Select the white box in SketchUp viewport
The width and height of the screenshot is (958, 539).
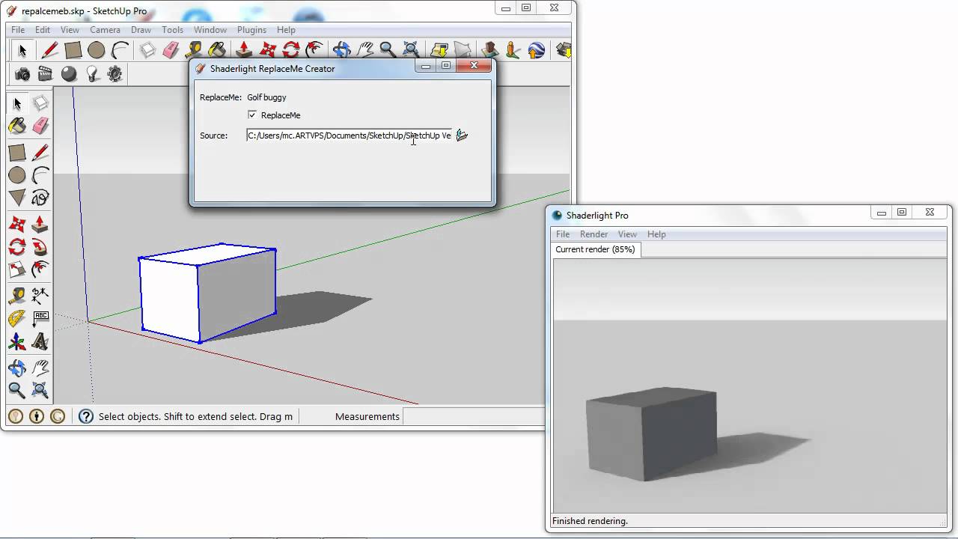pos(207,293)
